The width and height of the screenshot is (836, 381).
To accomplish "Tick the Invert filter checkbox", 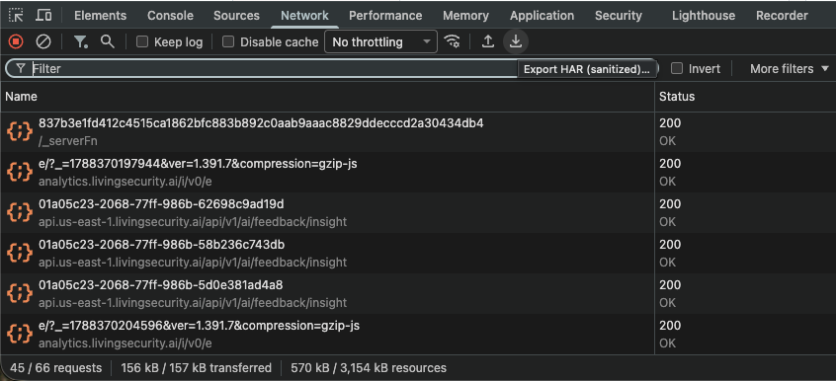I will (x=677, y=68).
